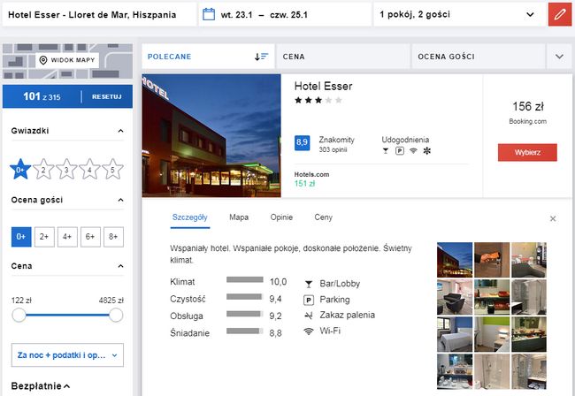Click the red pencil edit search icon
The width and height of the screenshot is (575, 396).
pyautogui.click(x=560, y=15)
